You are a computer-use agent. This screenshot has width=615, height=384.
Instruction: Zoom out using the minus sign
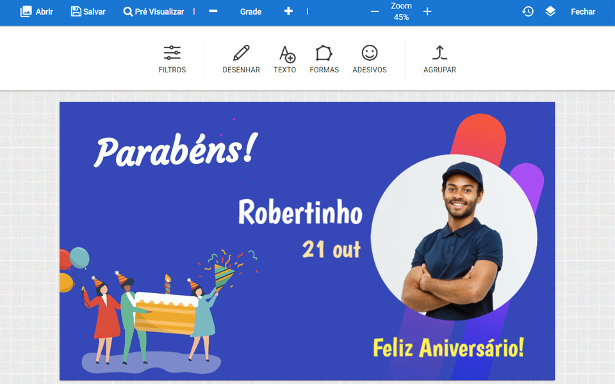[x=375, y=12]
